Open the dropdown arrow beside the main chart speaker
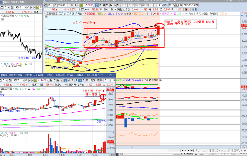 pos(78,5)
